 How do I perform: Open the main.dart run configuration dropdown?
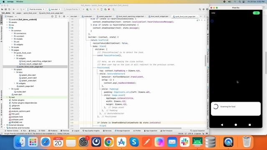(54, 9)
